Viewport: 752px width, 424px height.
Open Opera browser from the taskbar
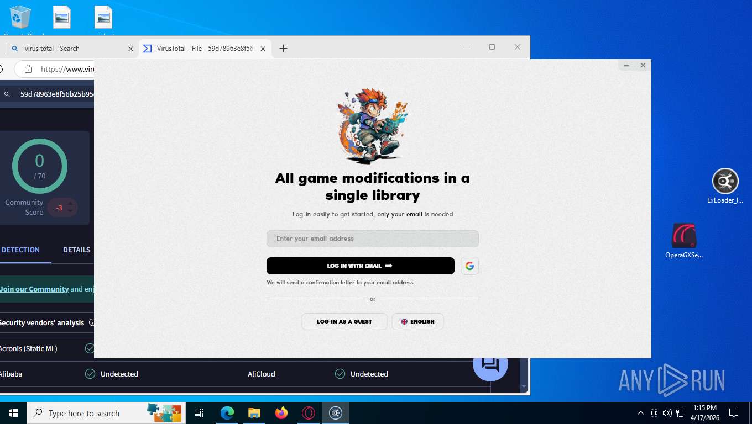(309, 413)
